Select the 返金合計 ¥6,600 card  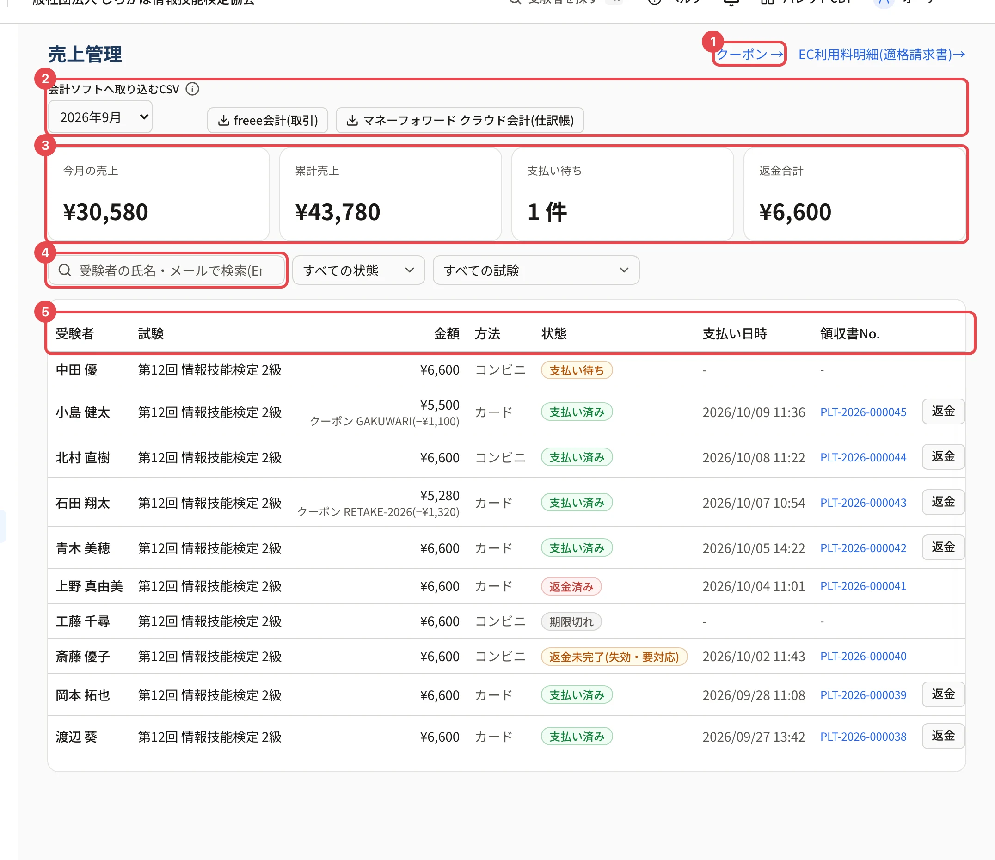click(x=854, y=194)
